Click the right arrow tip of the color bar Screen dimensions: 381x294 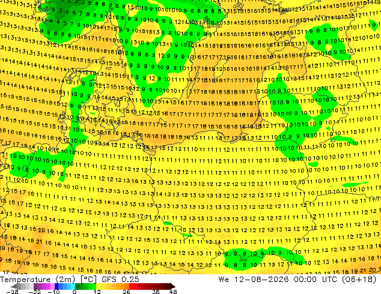click(x=174, y=286)
